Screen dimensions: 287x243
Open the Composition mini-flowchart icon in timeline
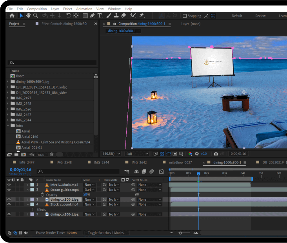point(127,171)
